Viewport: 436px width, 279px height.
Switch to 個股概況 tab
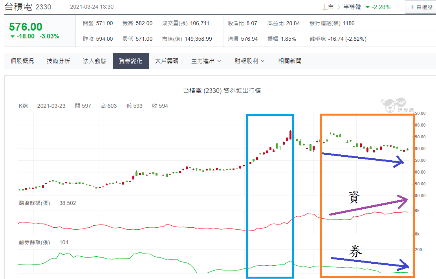click(22, 61)
